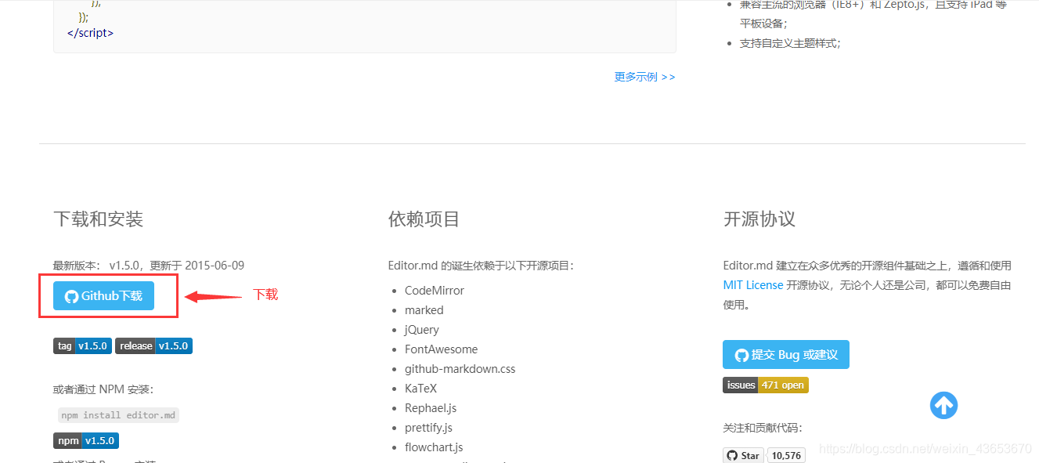The width and height of the screenshot is (1039, 463).
Task: Click the 或者通过 NPM 安装 text
Action: (103, 389)
